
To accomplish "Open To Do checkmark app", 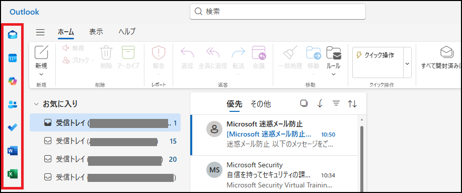I will click(x=13, y=127).
